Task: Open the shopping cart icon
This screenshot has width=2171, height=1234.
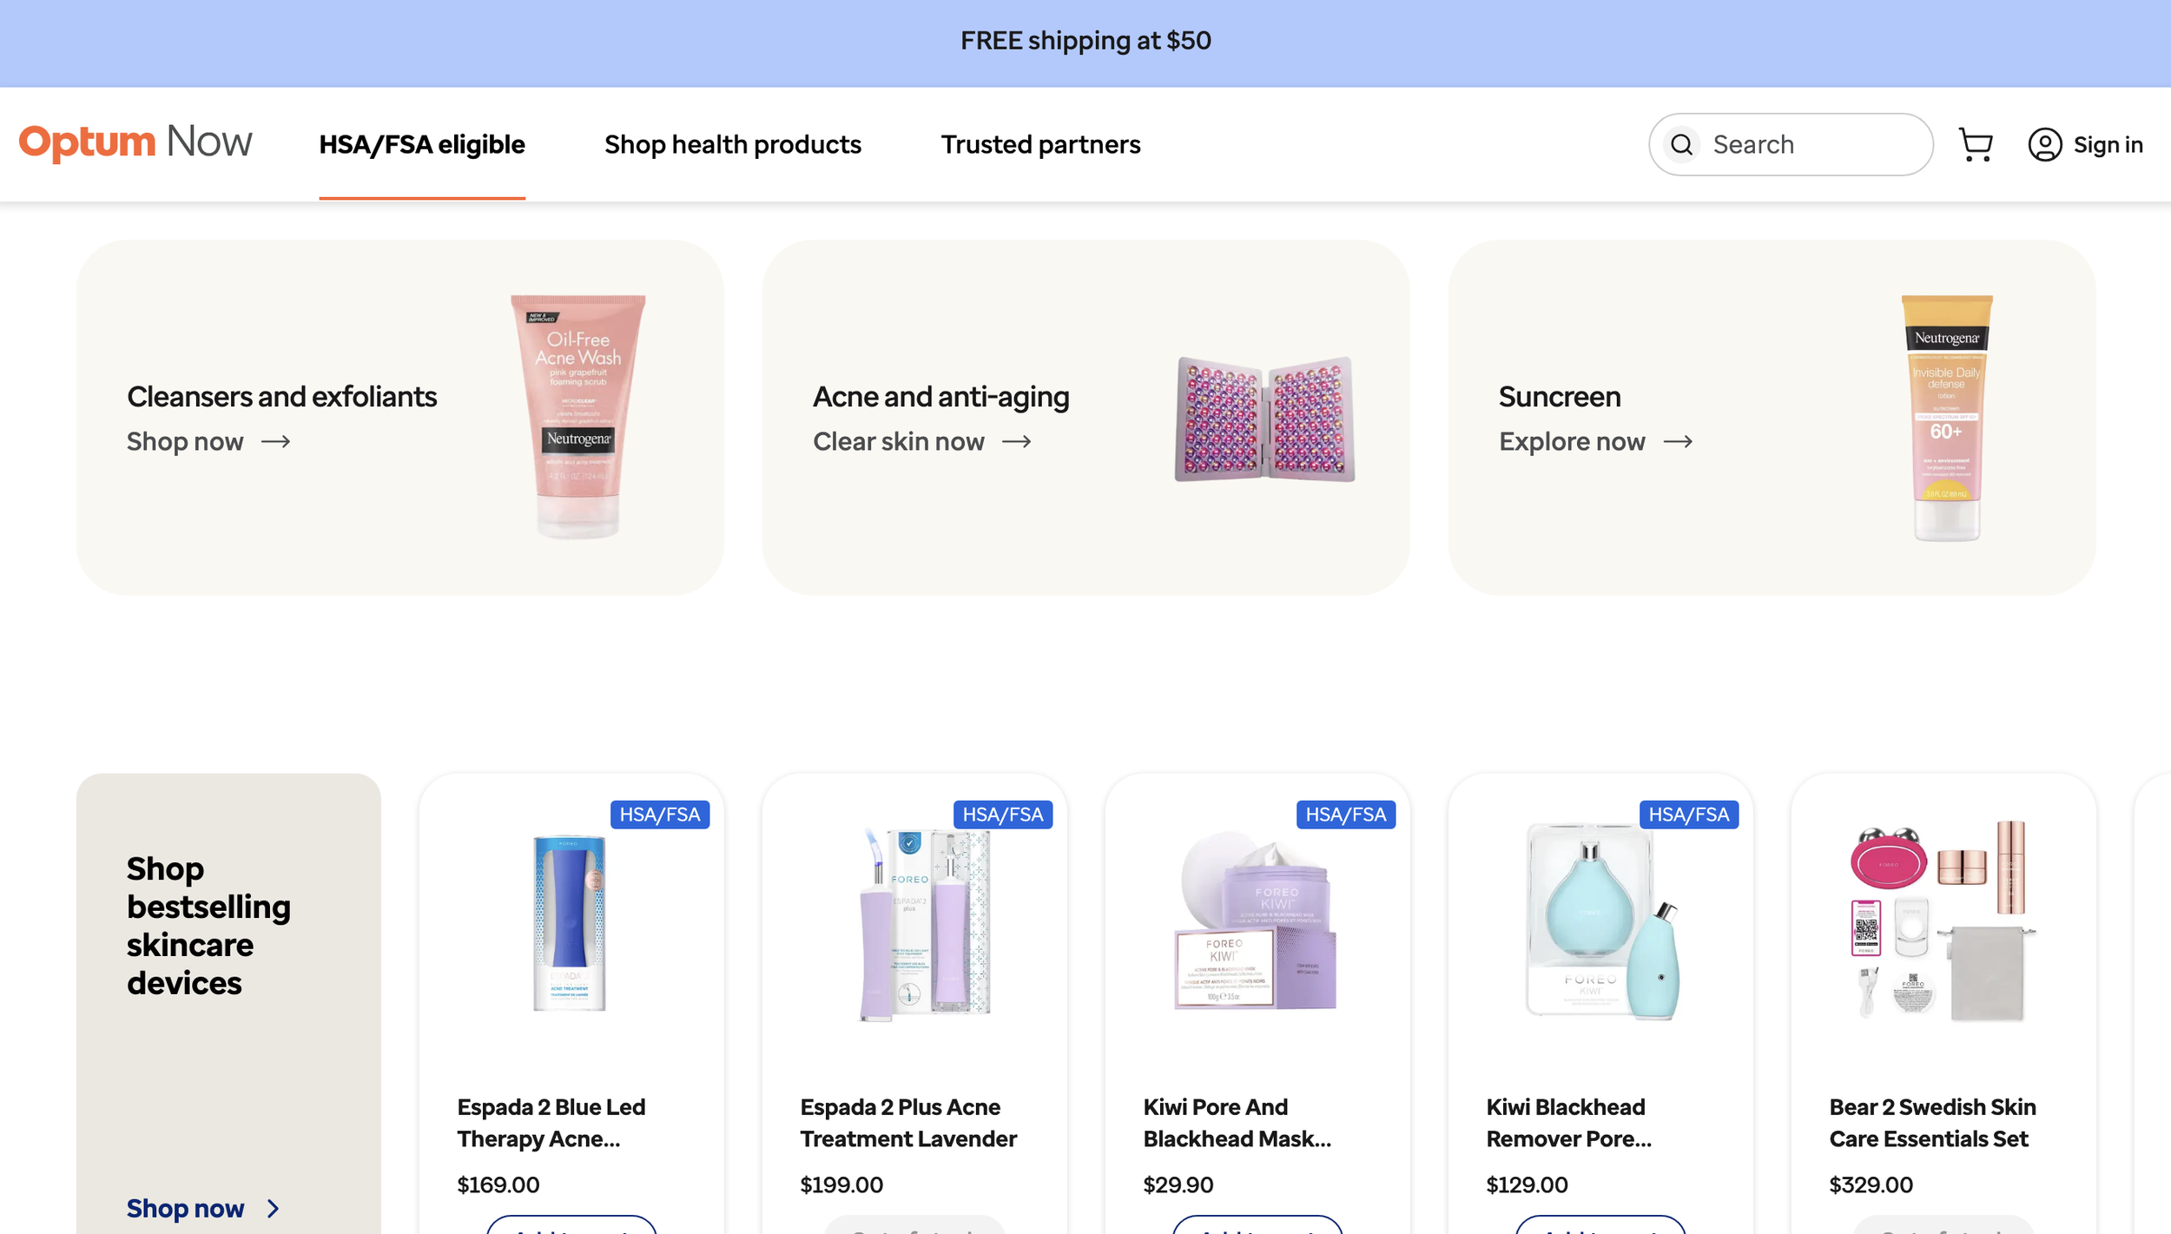Action: [x=1976, y=144]
